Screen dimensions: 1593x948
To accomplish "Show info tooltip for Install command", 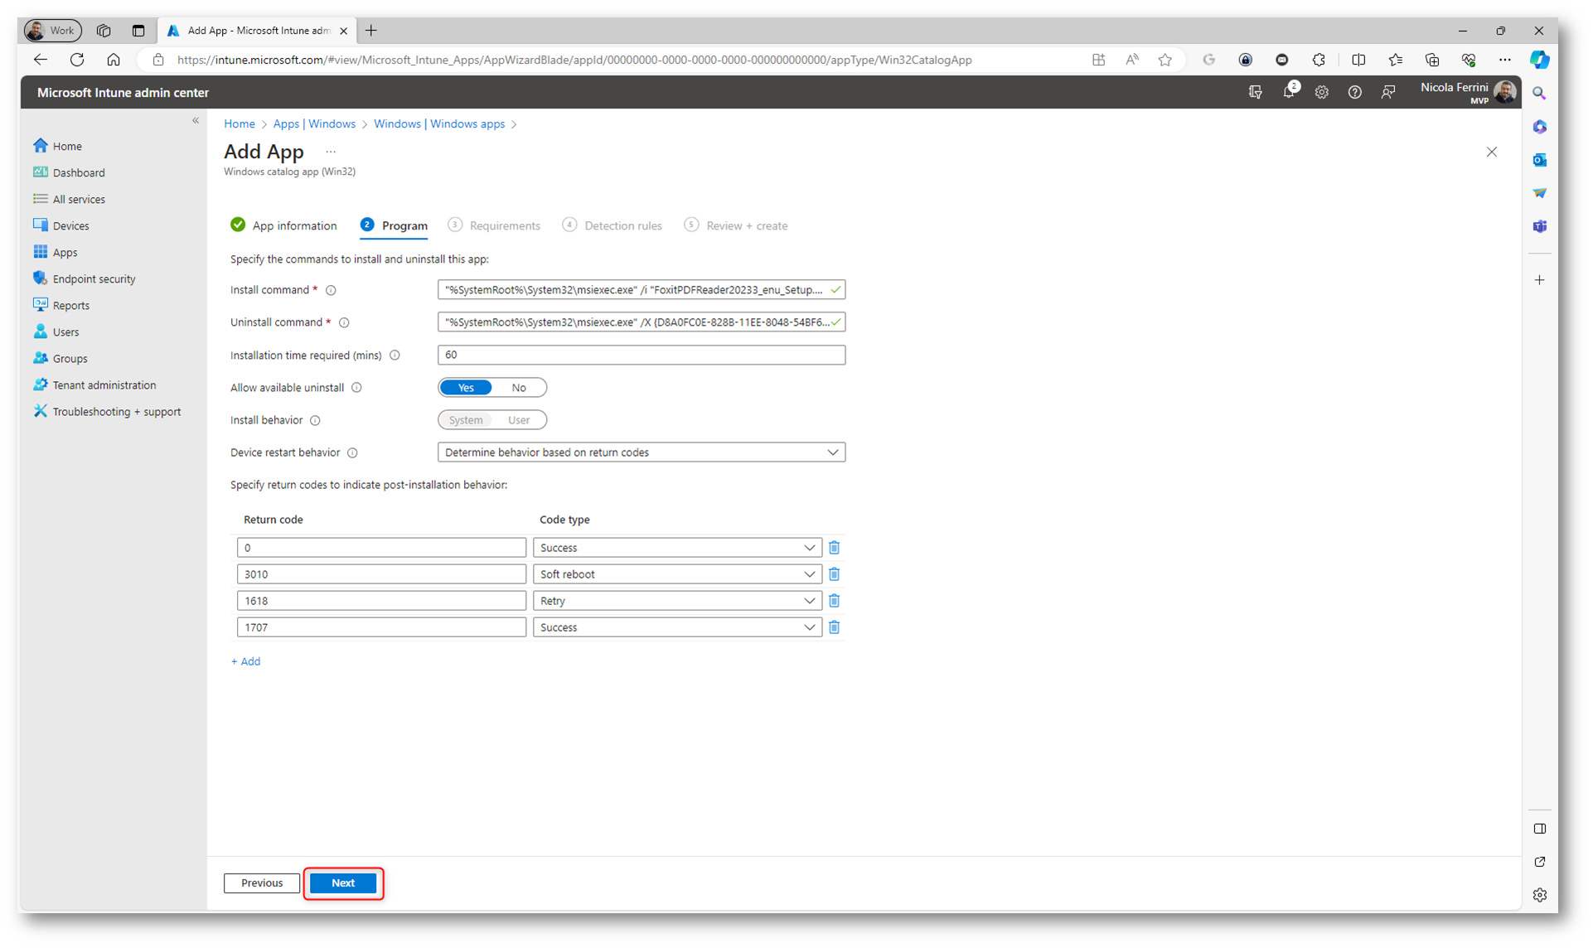I will [x=332, y=291].
